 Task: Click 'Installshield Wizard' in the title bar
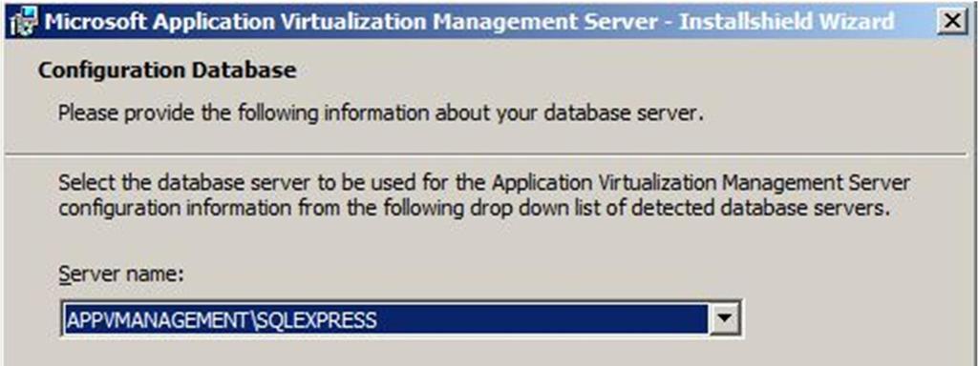point(786,23)
